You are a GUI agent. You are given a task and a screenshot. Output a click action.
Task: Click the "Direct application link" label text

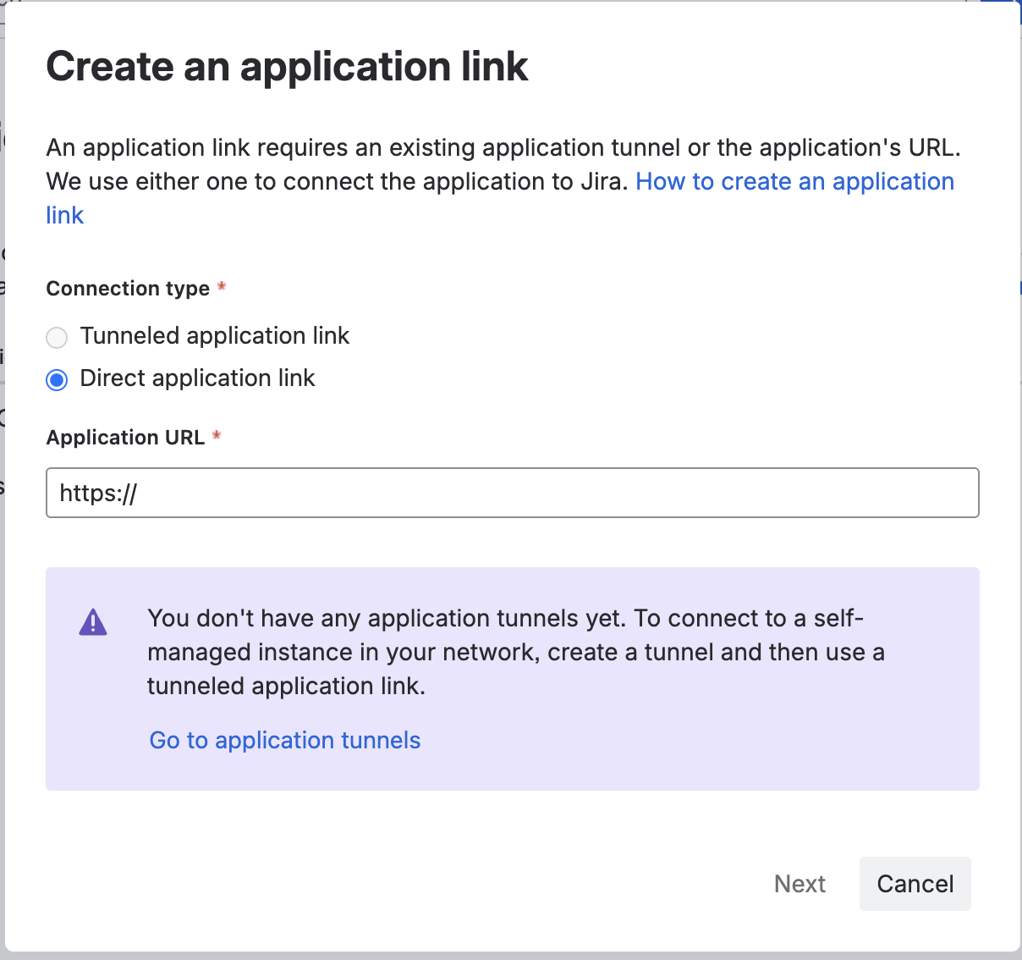[197, 378]
